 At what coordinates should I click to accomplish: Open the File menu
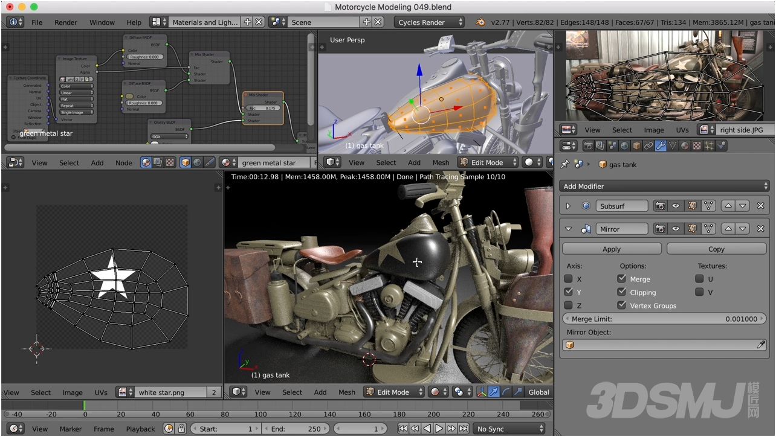tap(37, 22)
